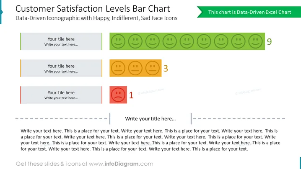Click the middle orange neutral face
The image size is (301, 169).
coord(135,68)
